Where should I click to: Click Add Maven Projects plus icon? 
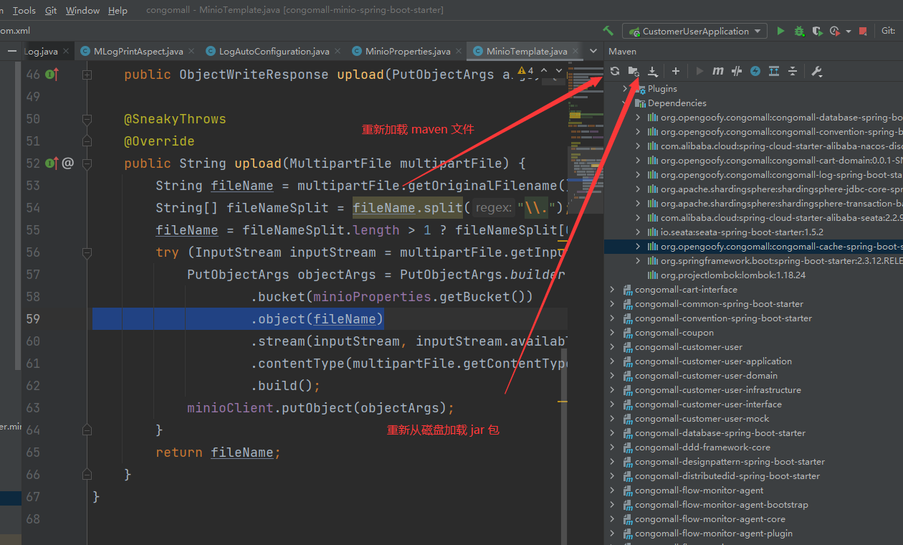pyautogui.click(x=676, y=71)
